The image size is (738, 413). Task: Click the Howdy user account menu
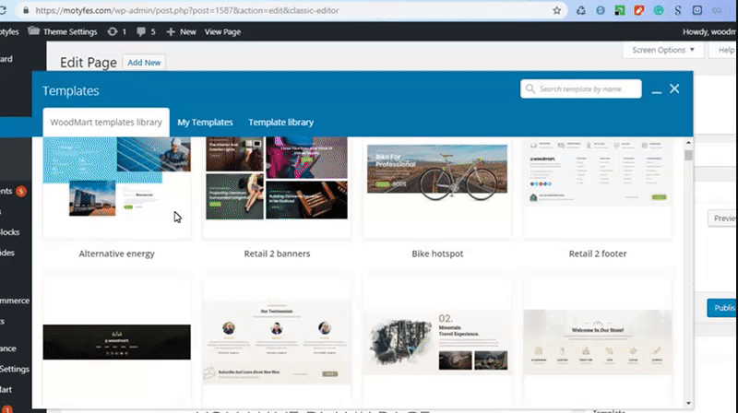[709, 31]
